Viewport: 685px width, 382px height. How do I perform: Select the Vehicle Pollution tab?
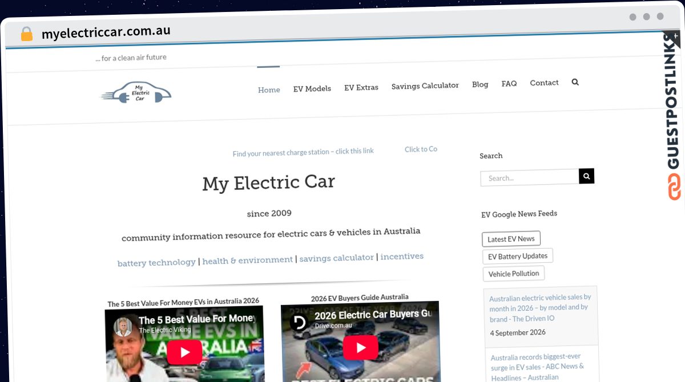coord(514,274)
